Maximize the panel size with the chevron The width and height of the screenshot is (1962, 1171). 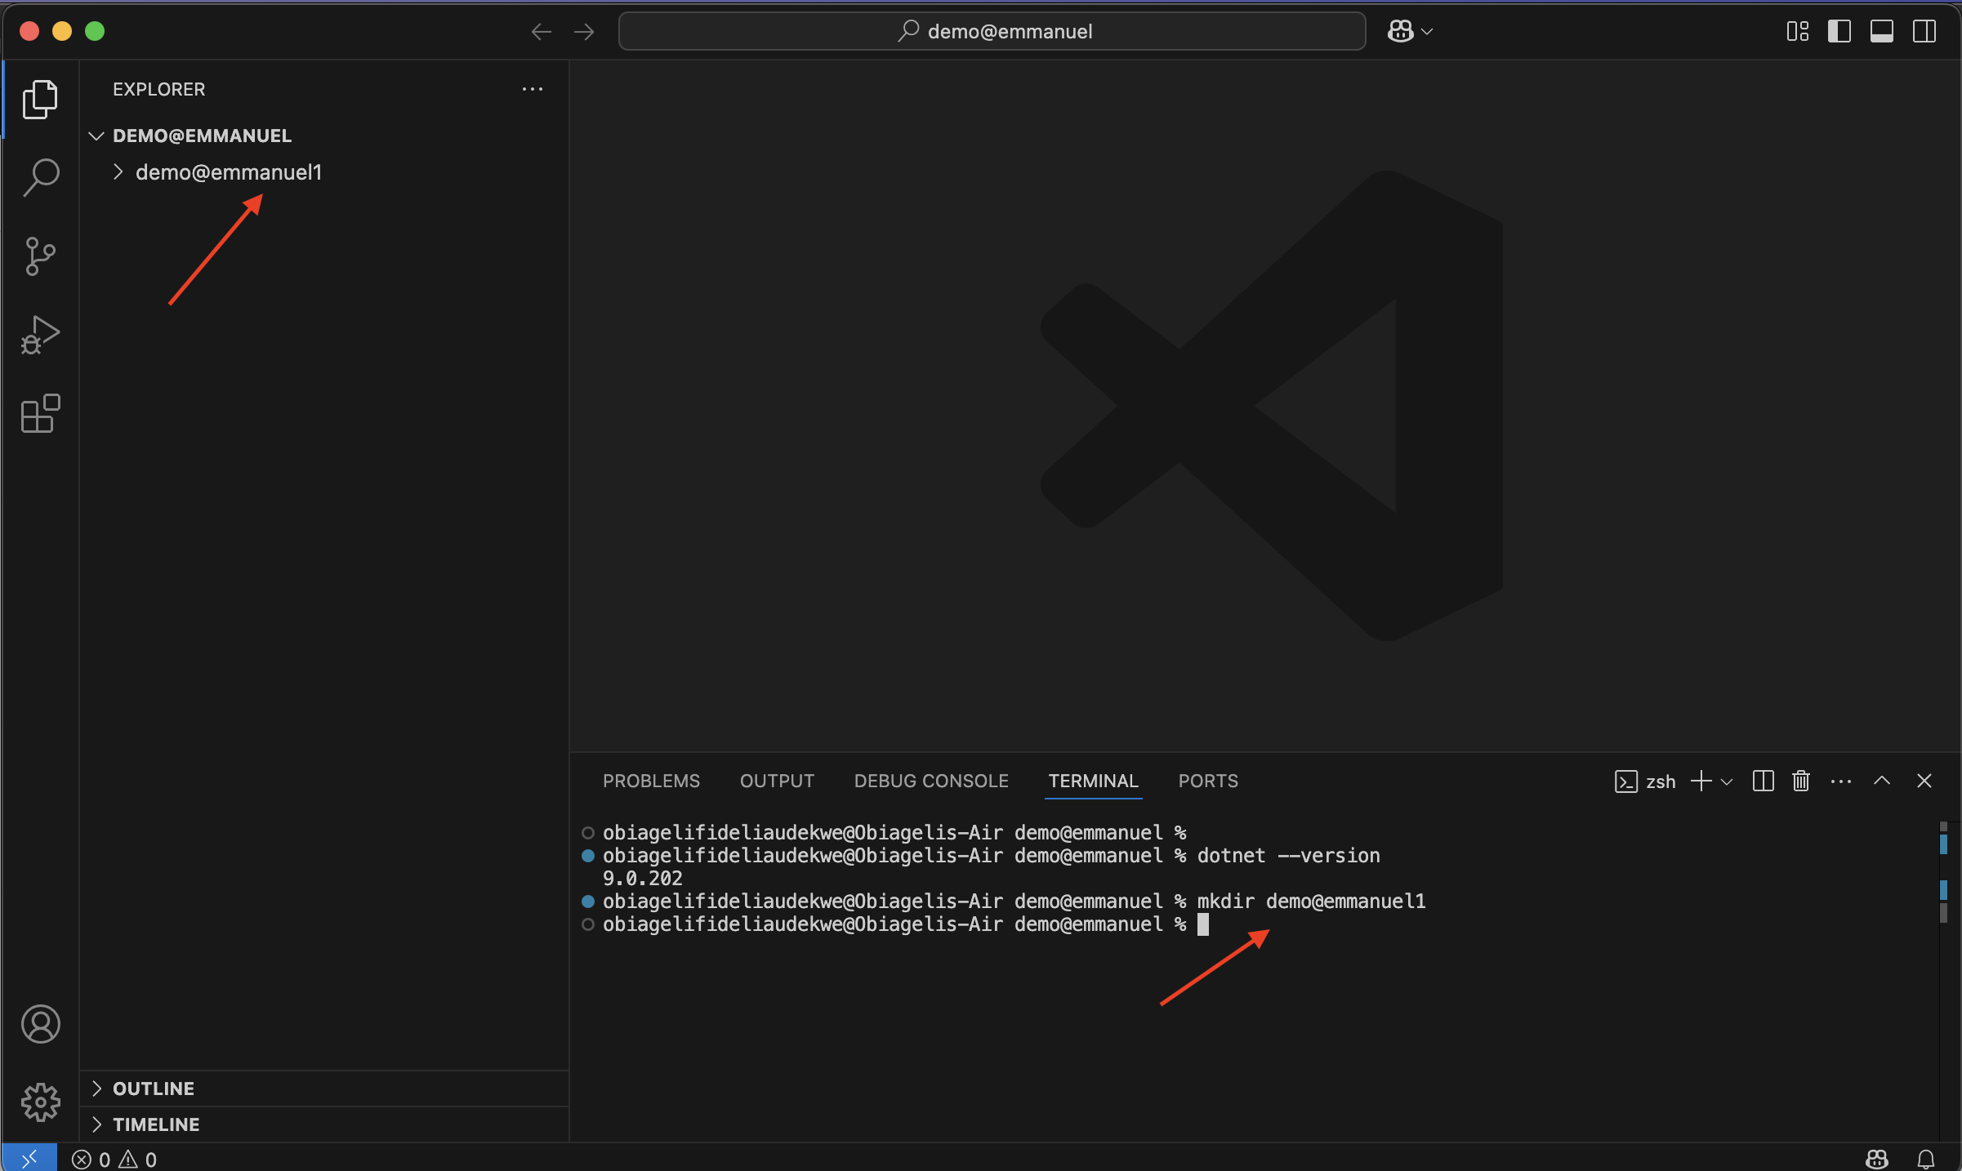[x=1882, y=781]
